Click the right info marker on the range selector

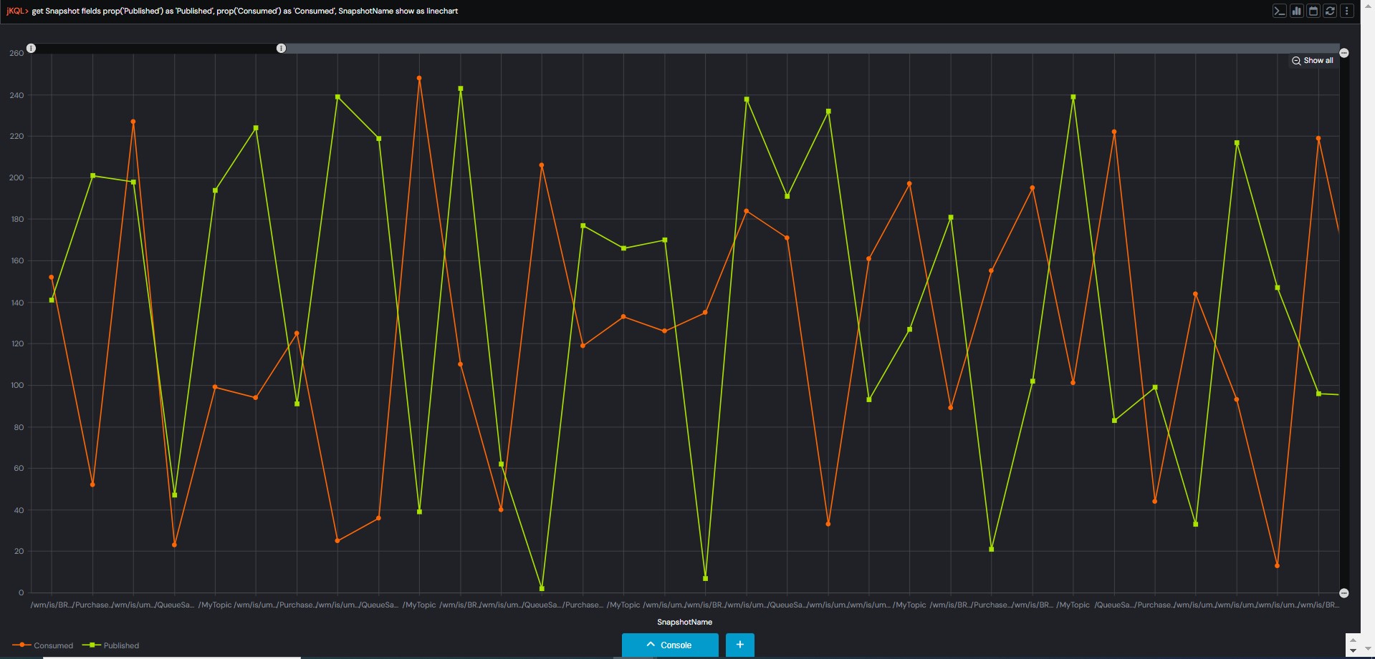coord(281,48)
